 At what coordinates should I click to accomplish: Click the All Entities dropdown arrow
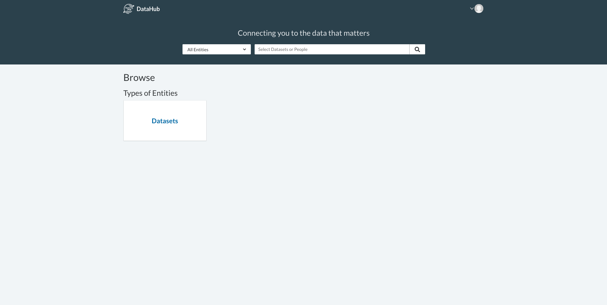tap(244, 49)
